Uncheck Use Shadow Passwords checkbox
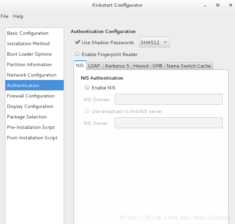 coord(77,43)
